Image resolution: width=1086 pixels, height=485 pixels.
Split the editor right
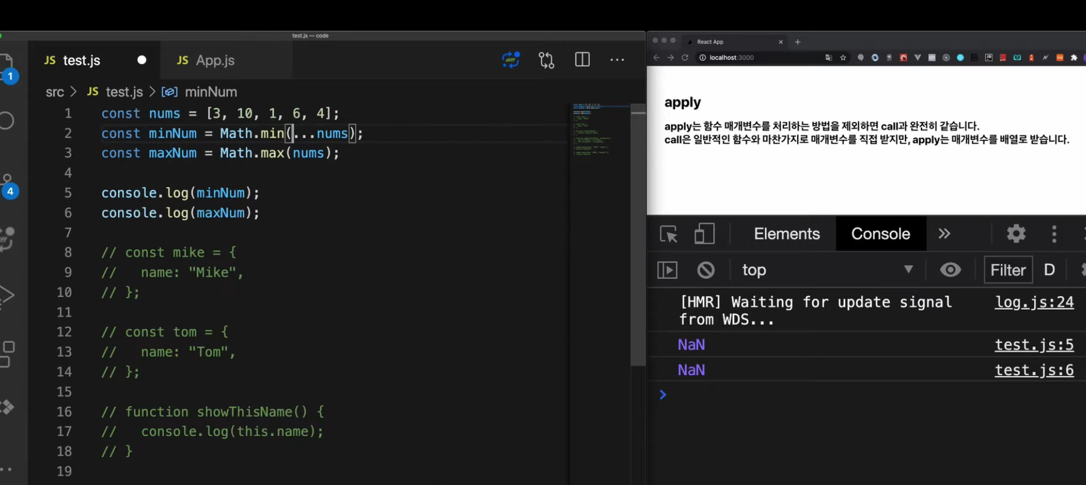(x=582, y=60)
